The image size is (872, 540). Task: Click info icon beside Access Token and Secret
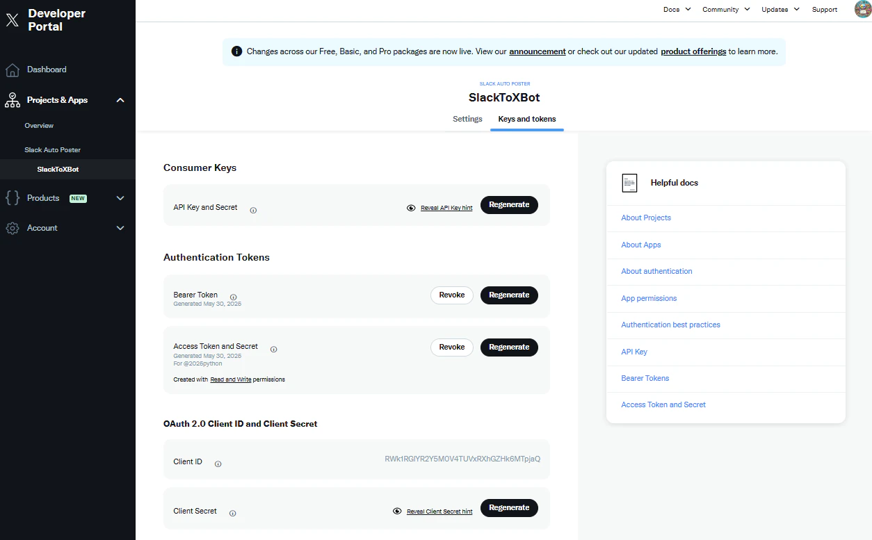click(x=273, y=349)
